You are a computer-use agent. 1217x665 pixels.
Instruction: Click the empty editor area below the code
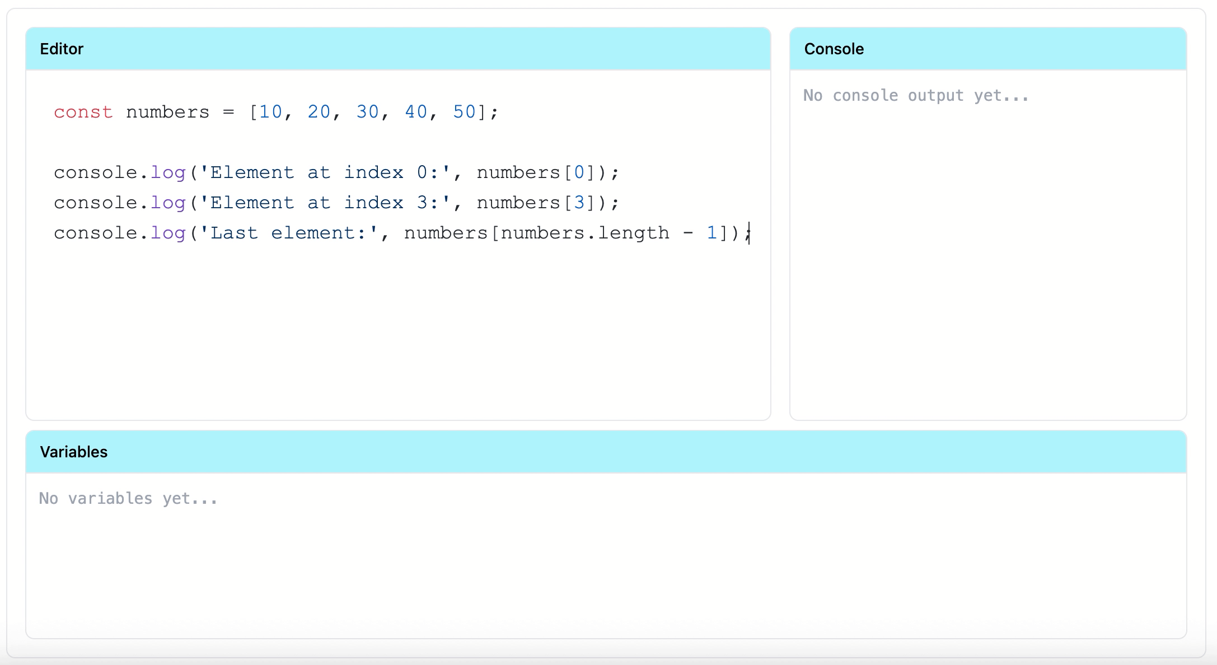click(x=397, y=336)
